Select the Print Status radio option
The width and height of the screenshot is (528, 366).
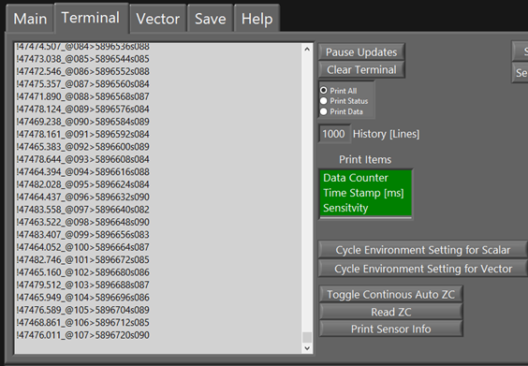345,101
